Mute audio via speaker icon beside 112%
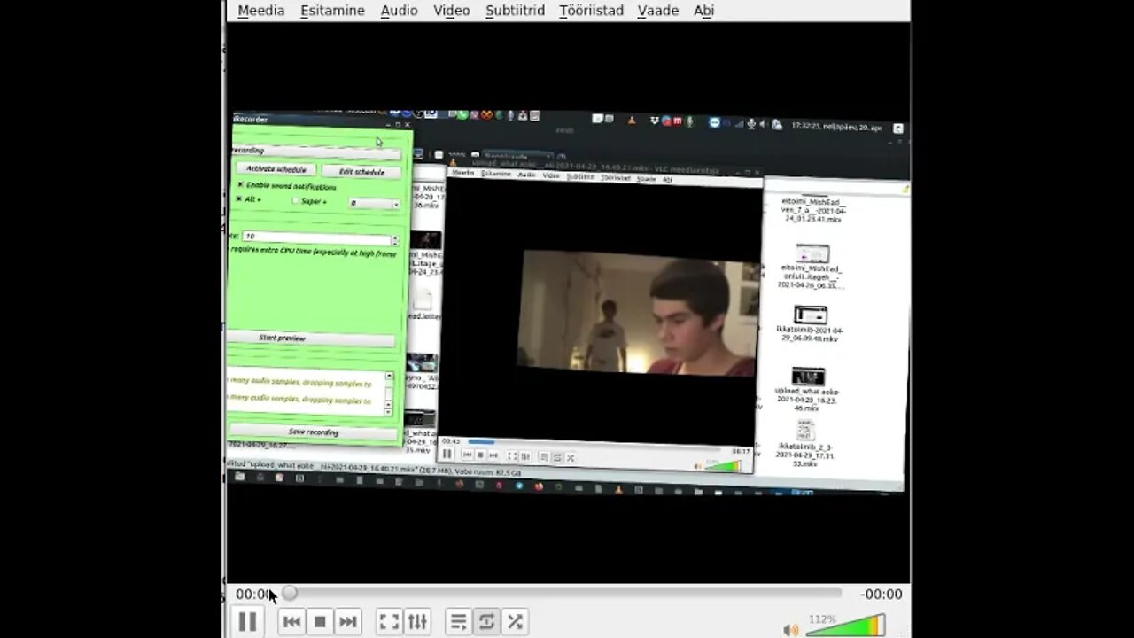This screenshot has height=638, width=1134. coord(790,630)
